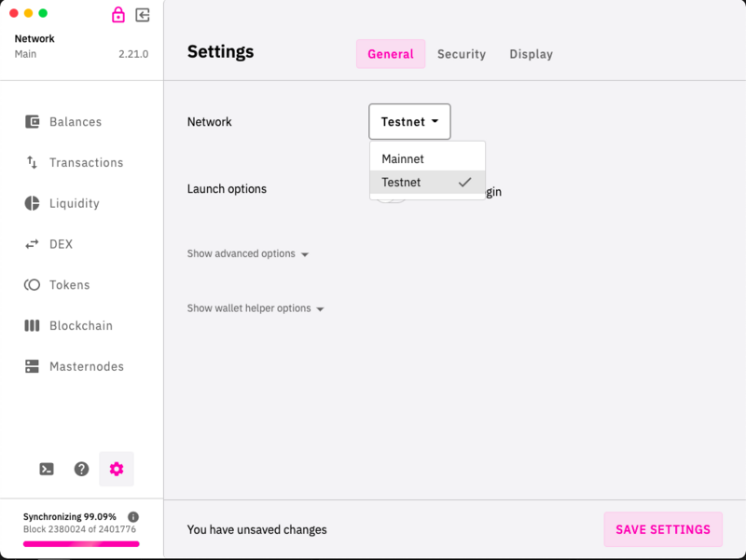Open Tokens via the coin icon
This screenshot has height=560, width=746.
tap(33, 285)
